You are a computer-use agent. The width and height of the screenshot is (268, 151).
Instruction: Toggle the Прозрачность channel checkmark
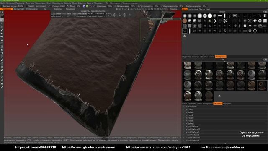(138, 6)
